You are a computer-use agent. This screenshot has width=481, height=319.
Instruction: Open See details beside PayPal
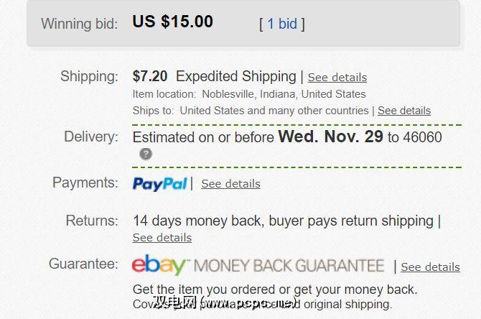(230, 184)
